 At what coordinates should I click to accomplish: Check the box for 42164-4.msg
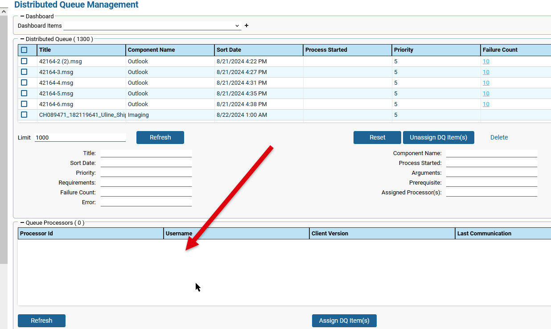coord(24,82)
